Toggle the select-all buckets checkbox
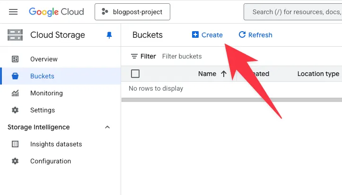 [x=135, y=74]
